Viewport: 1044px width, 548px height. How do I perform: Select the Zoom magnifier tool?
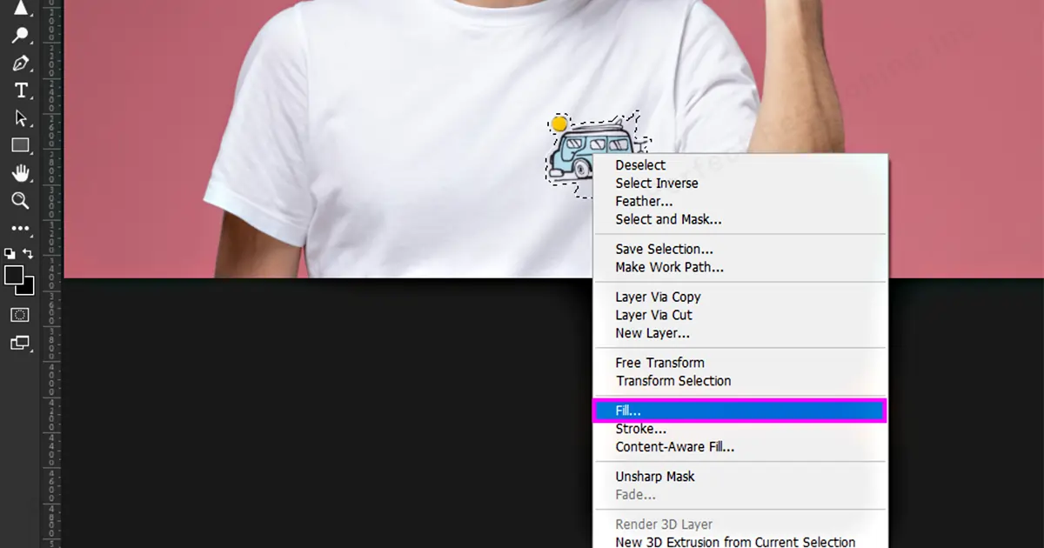pyautogui.click(x=20, y=201)
